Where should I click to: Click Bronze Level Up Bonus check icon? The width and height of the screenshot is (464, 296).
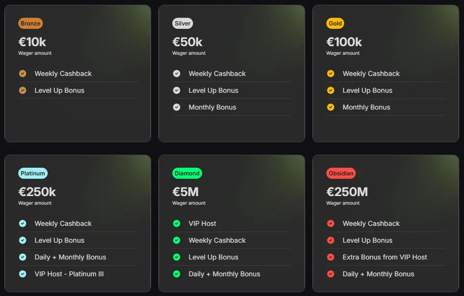[23, 90]
